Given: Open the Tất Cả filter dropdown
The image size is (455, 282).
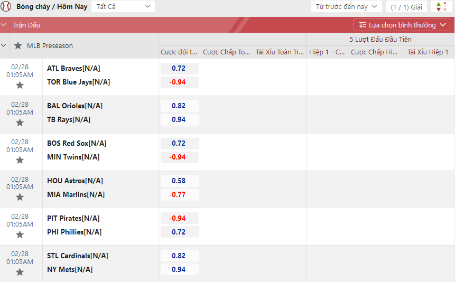Looking at the screenshot, I should [123, 7].
